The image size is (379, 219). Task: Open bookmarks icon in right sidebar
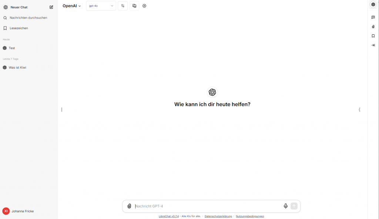(373, 36)
